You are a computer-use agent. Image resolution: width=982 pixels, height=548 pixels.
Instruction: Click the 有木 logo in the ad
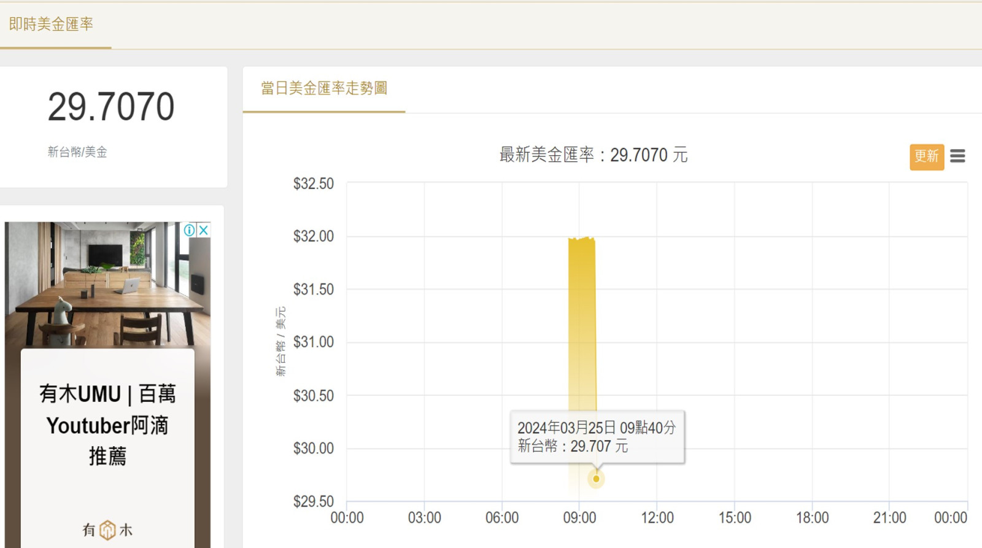pyautogui.click(x=107, y=530)
